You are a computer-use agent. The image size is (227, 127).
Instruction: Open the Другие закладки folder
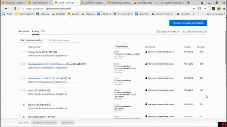click(x=216, y=14)
